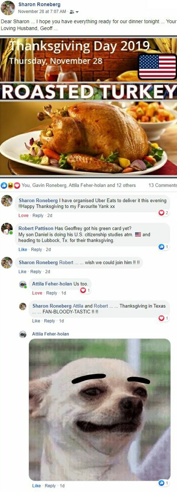
Task: Open the post reactions summary icons
Action: click(10, 185)
